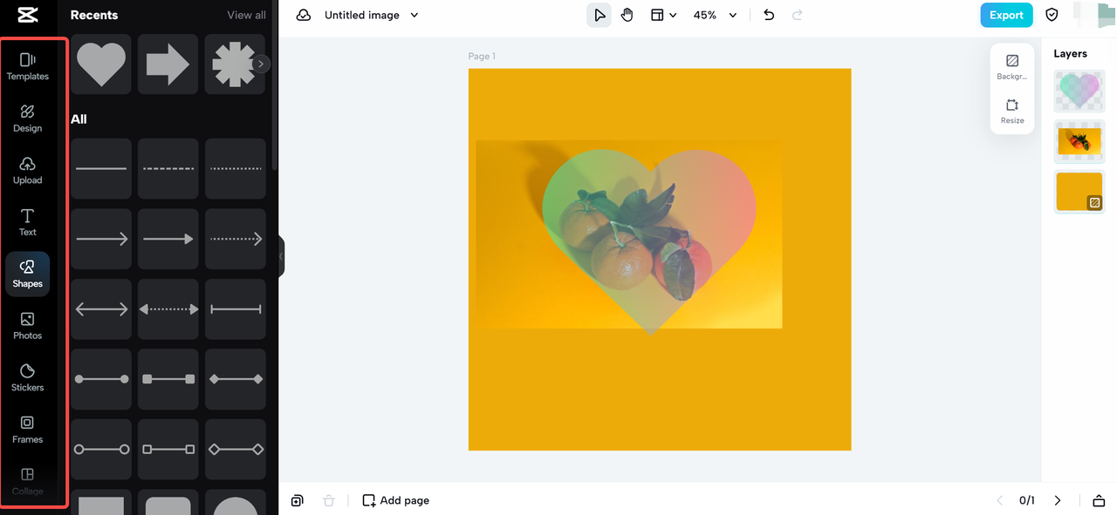Duplicate page using bottom-left icon
Image resolution: width=1117 pixels, height=515 pixels.
298,500
